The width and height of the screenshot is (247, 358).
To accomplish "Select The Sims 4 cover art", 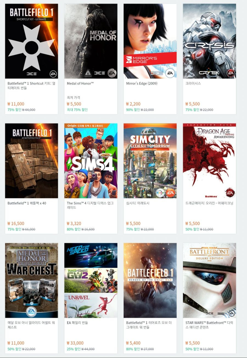I will (x=91, y=161).
